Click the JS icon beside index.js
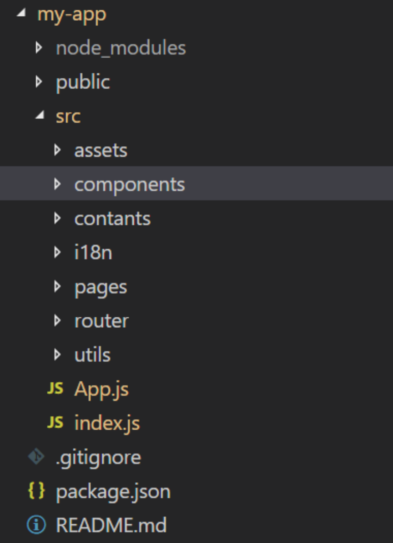Viewport: 393px width, 543px height. (x=55, y=423)
